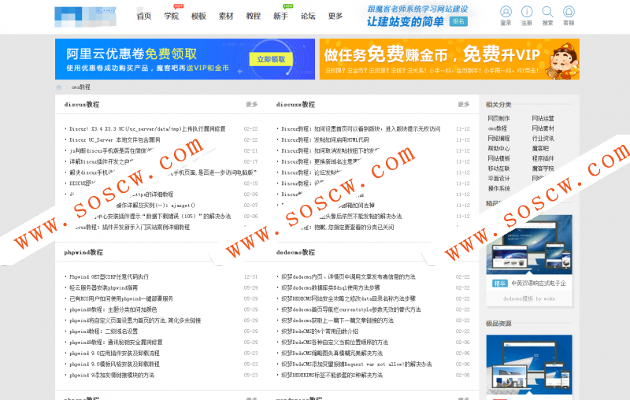Select 行业资讯 category link
Screen dimensions: 630x400
click(543, 139)
